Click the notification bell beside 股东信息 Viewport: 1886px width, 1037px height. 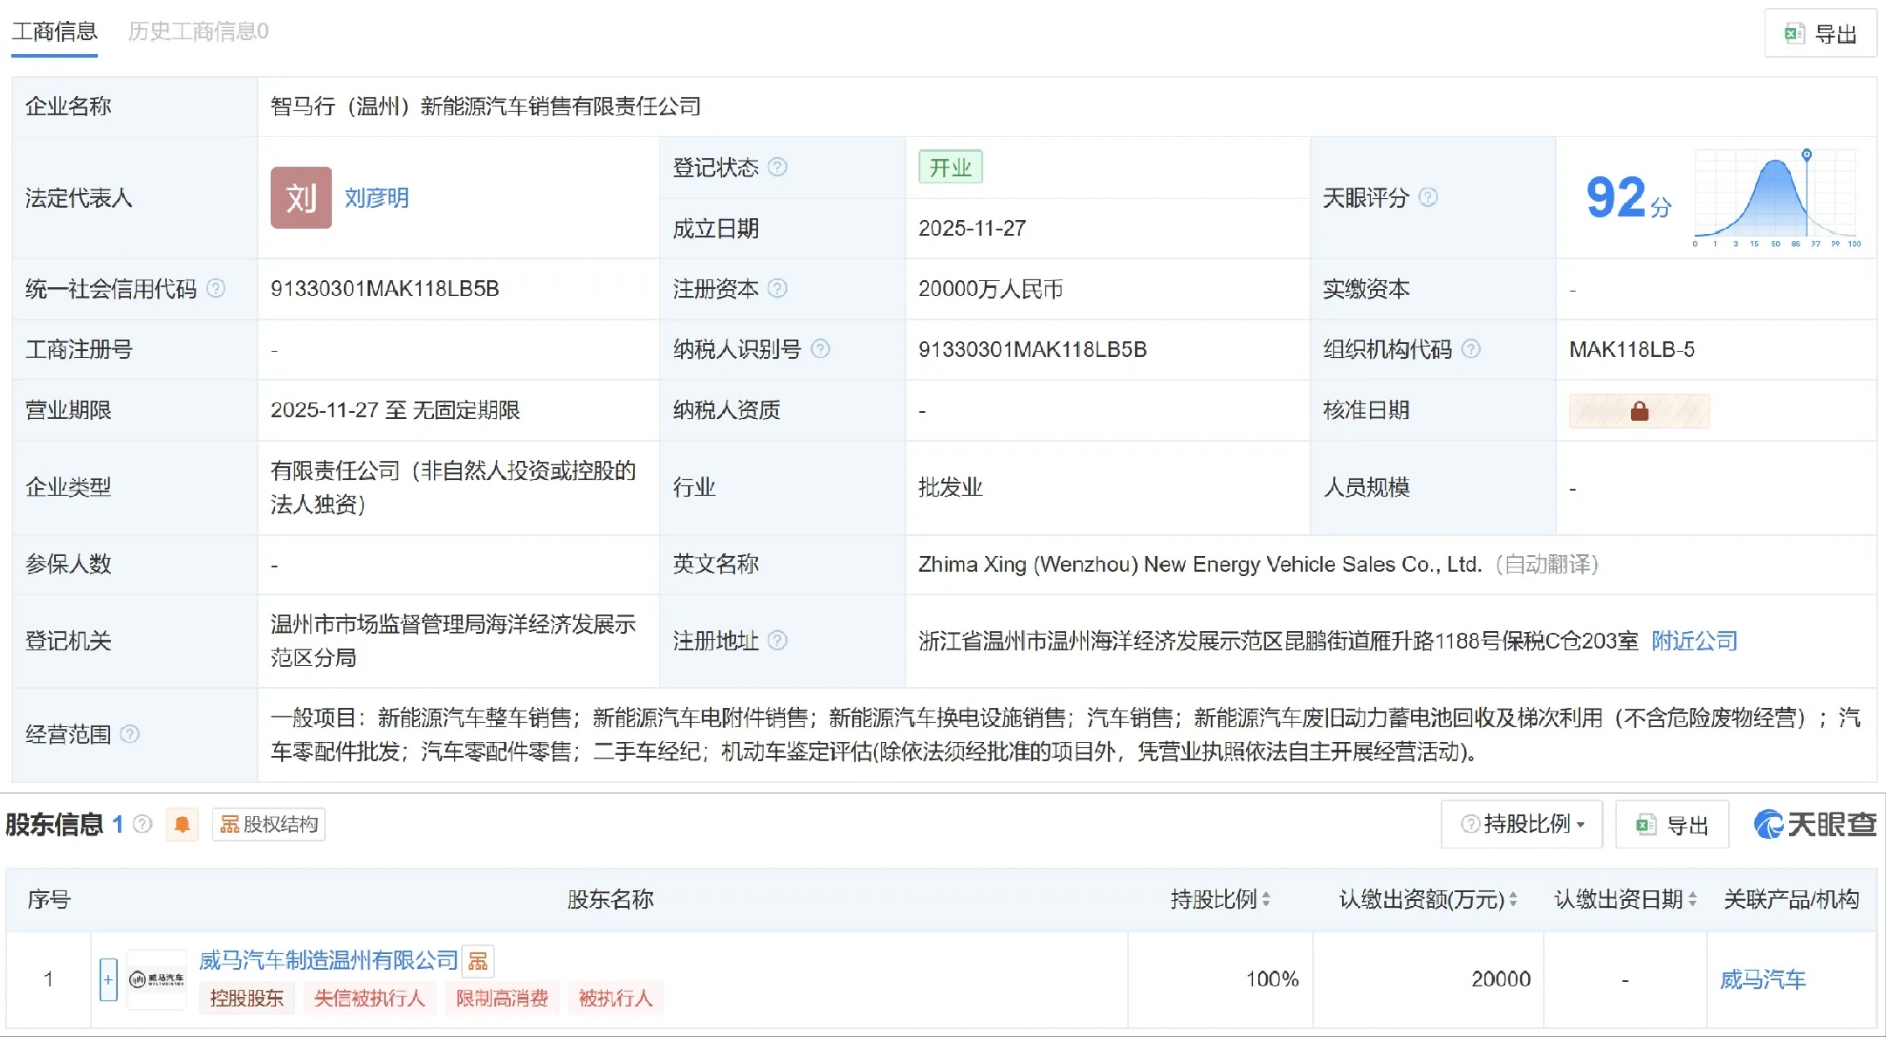tap(182, 823)
